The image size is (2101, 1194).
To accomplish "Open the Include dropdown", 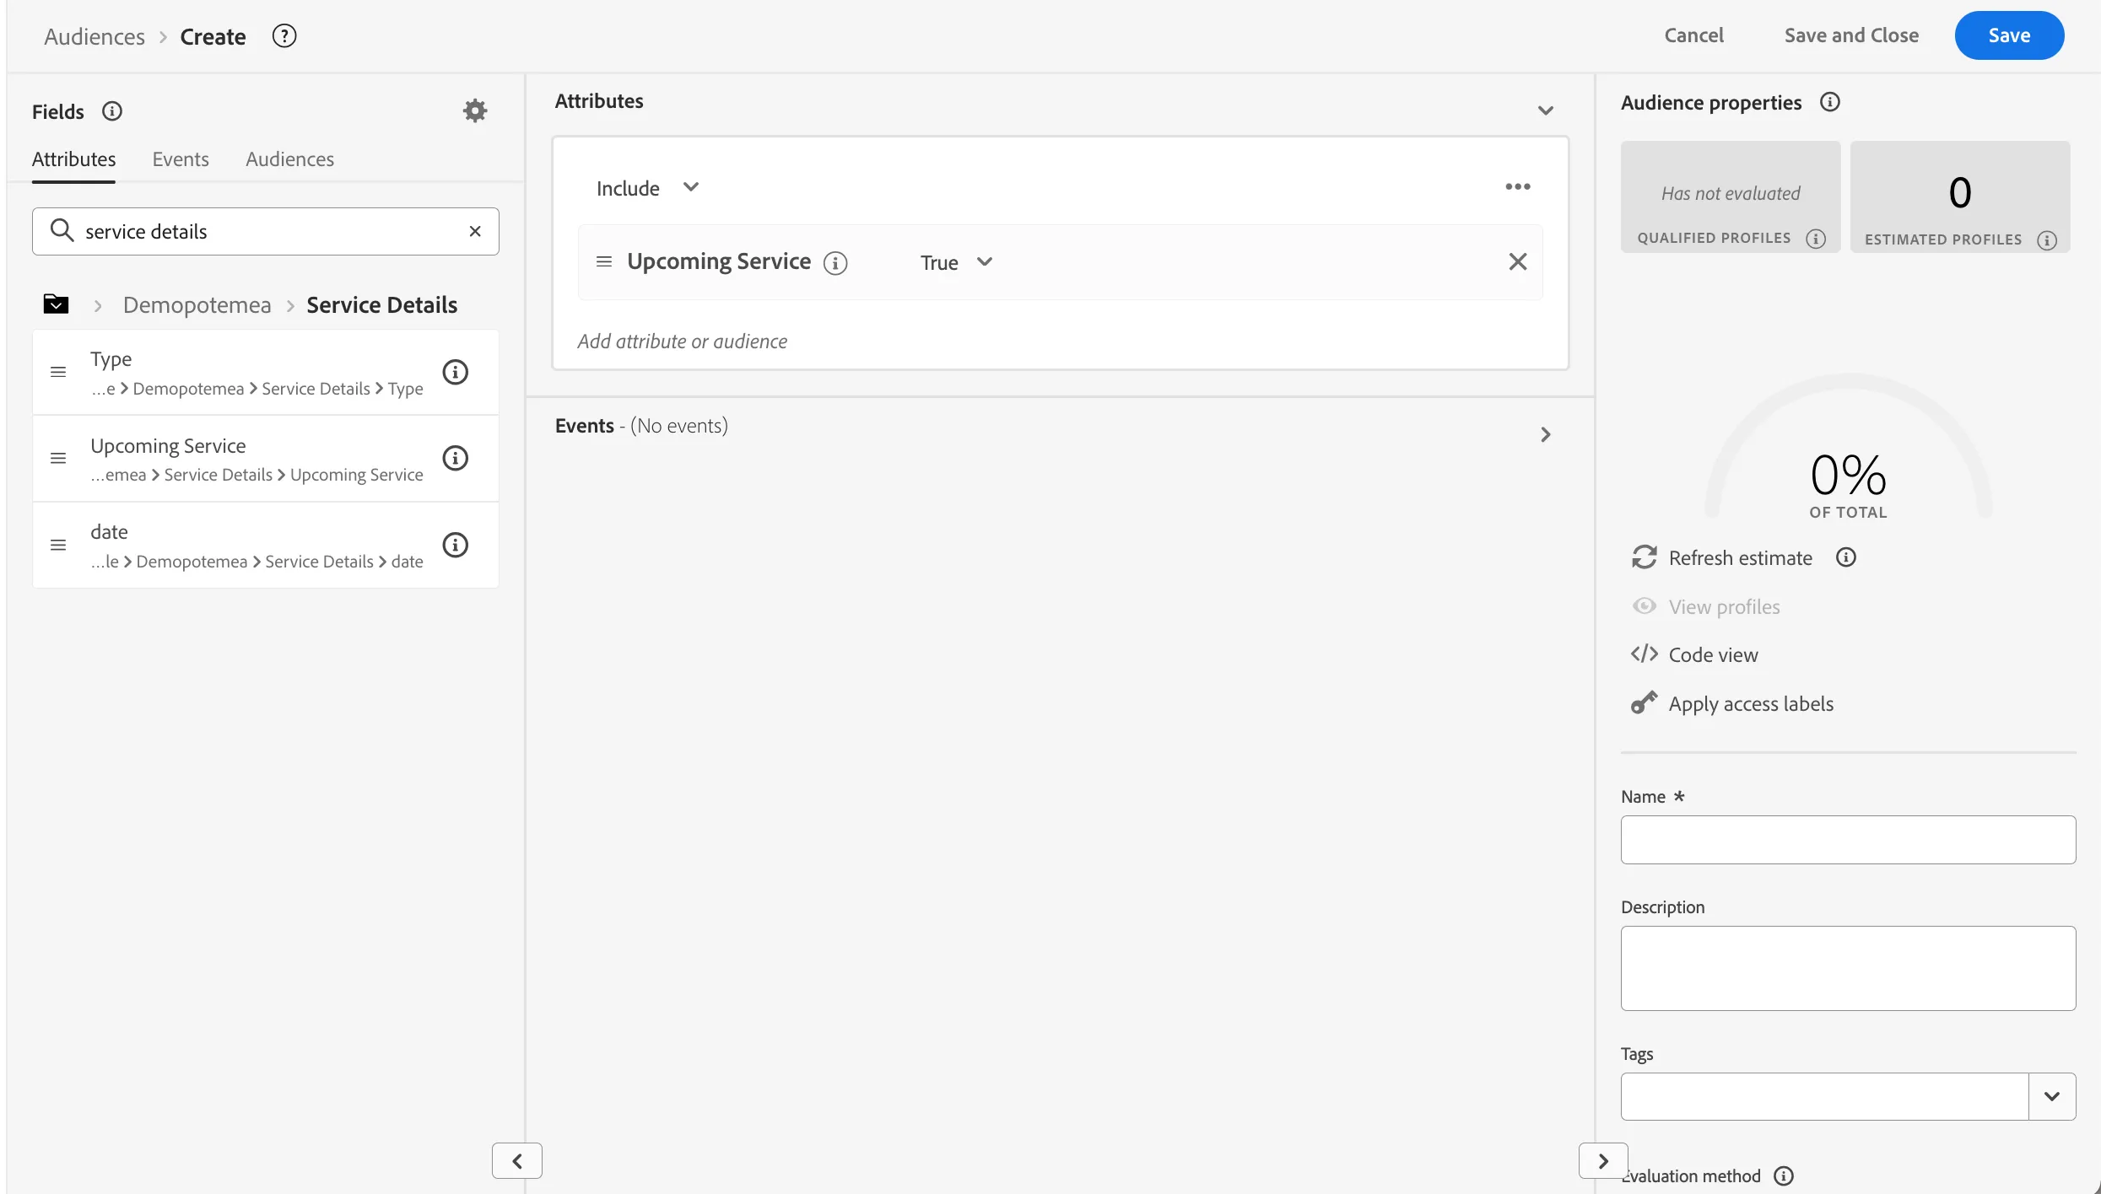I will pos(648,188).
